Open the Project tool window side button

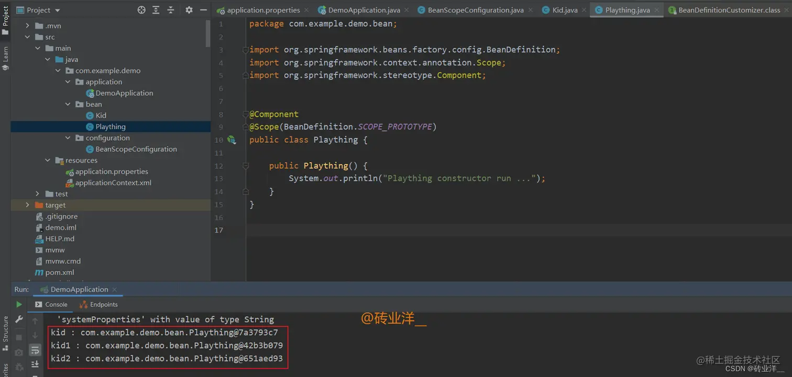pos(5,21)
